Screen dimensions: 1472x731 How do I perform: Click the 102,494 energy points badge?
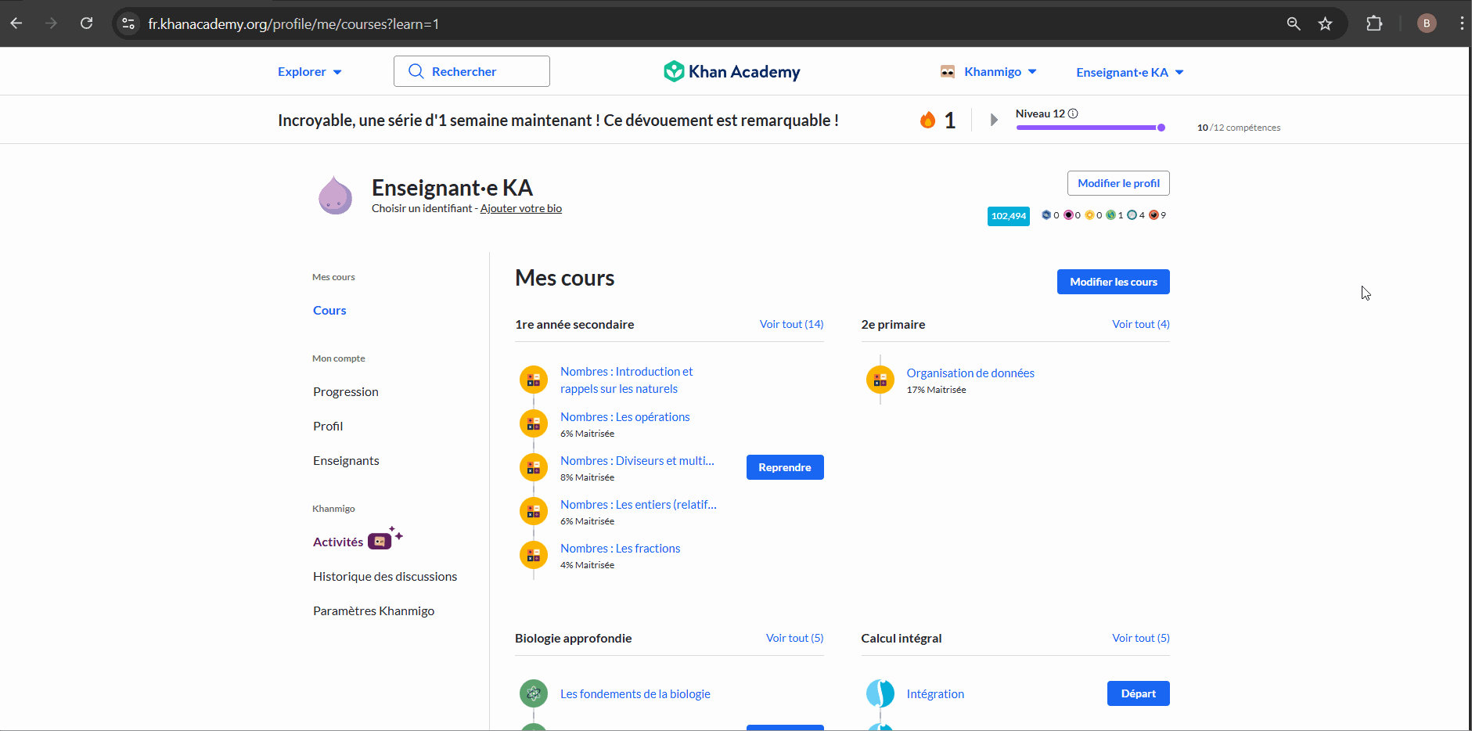click(1009, 216)
